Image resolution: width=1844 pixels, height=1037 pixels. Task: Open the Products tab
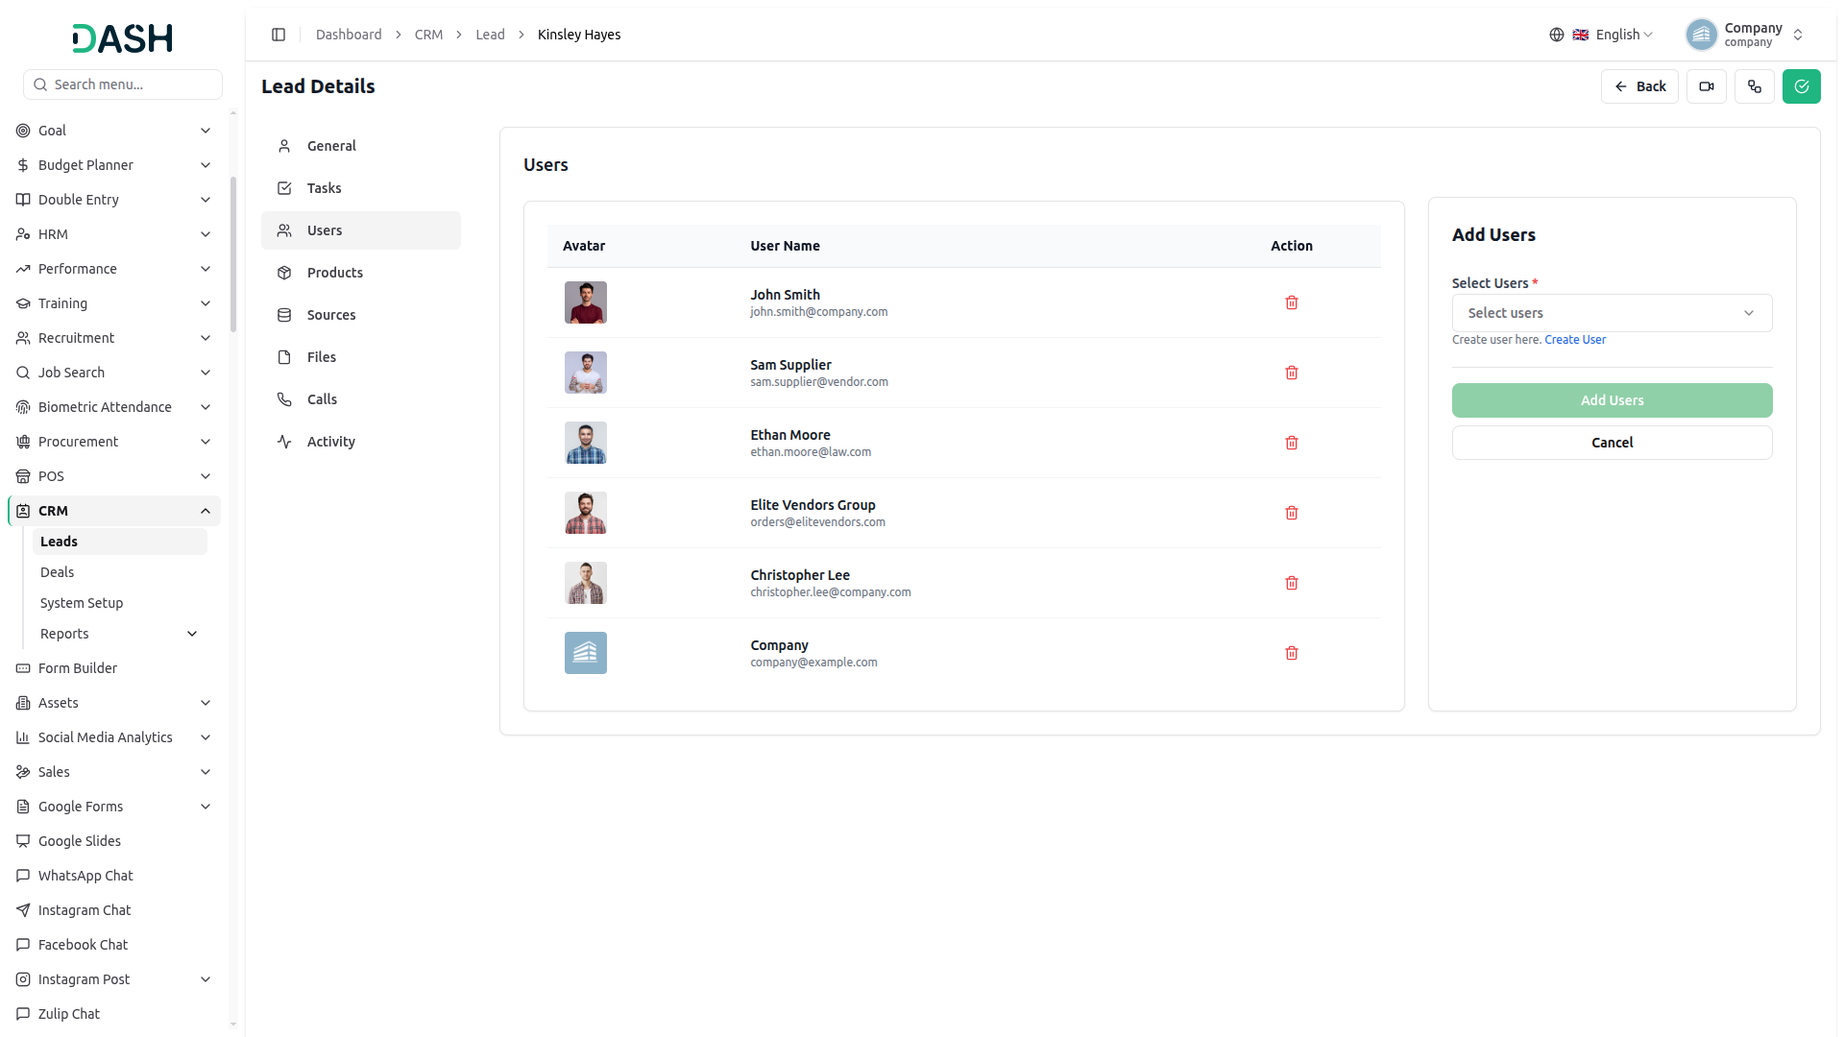(361, 273)
